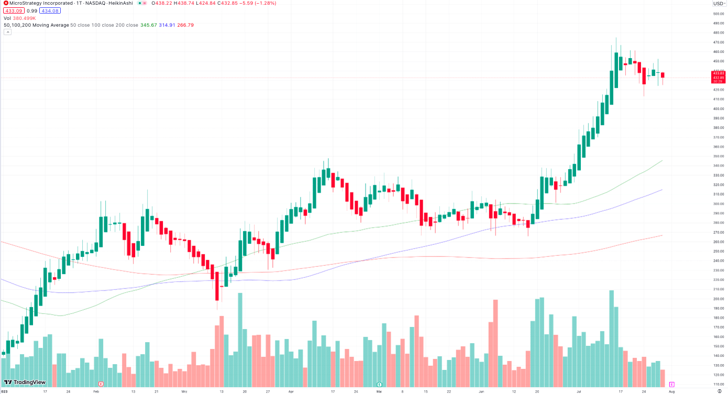Click the MicroStrategy symbol logo icon

pos(6,3)
